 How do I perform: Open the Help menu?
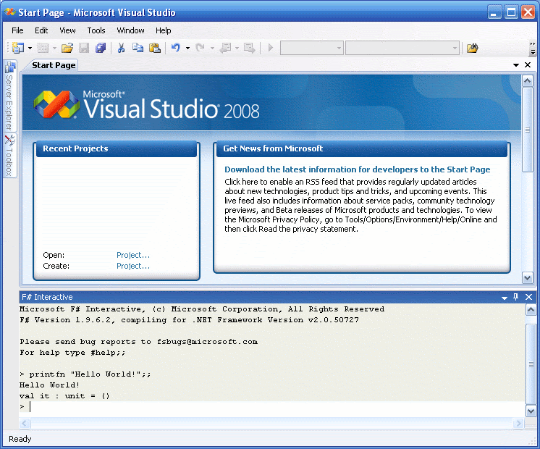tap(164, 30)
